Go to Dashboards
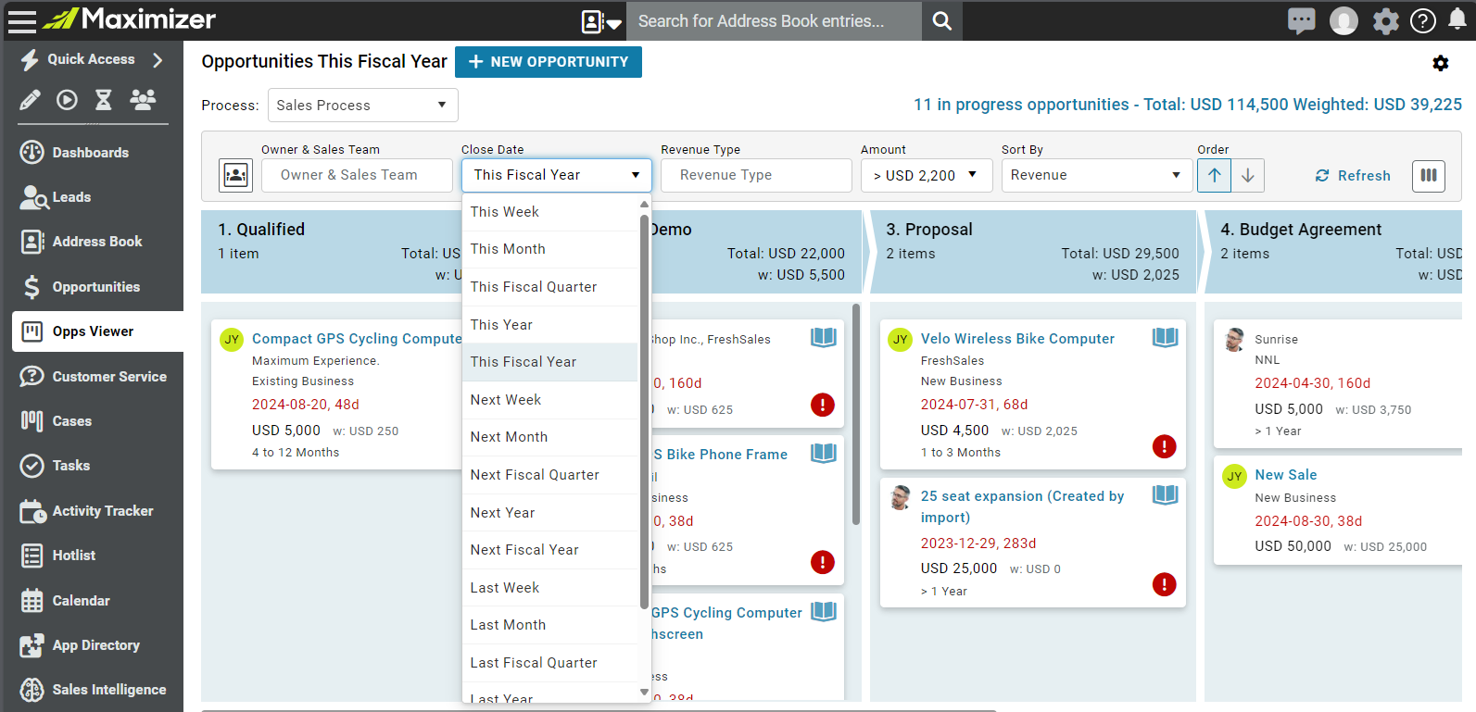1476x712 pixels. coord(91,153)
